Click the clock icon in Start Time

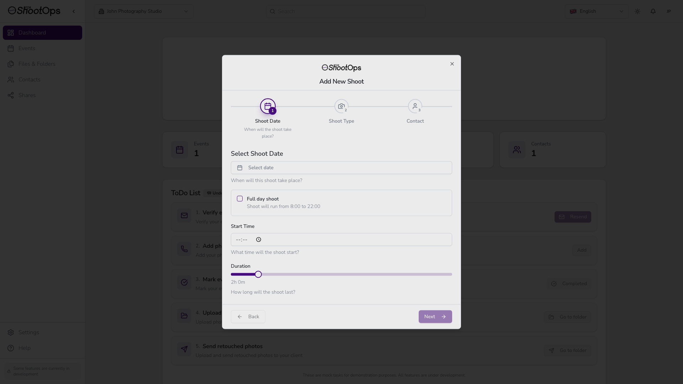coord(259,240)
